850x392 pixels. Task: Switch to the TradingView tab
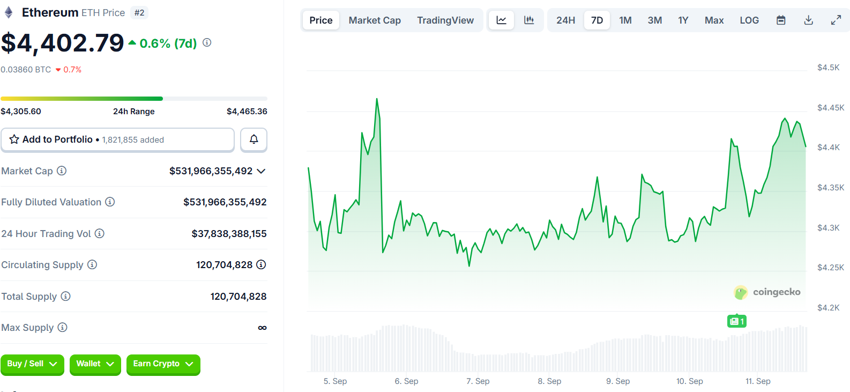pyautogui.click(x=445, y=20)
